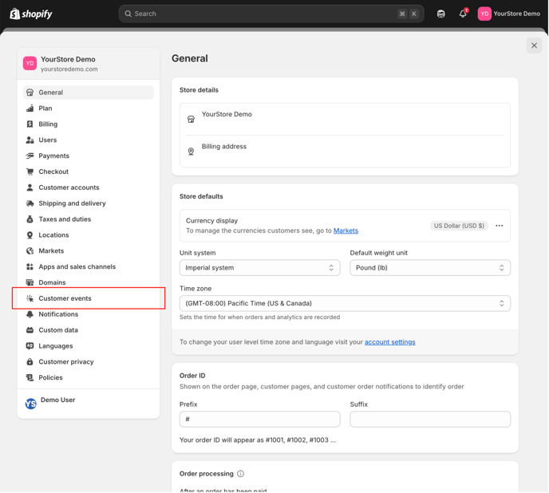Click the Plan chart icon
This screenshot has width=549, height=493.
(x=30, y=108)
